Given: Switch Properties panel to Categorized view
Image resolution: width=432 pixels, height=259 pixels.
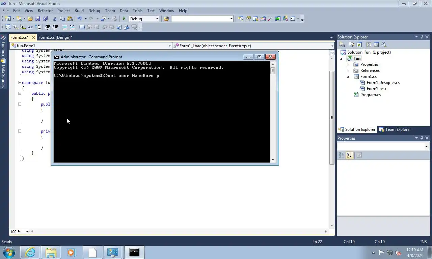Looking at the screenshot, I should pos(342,155).
